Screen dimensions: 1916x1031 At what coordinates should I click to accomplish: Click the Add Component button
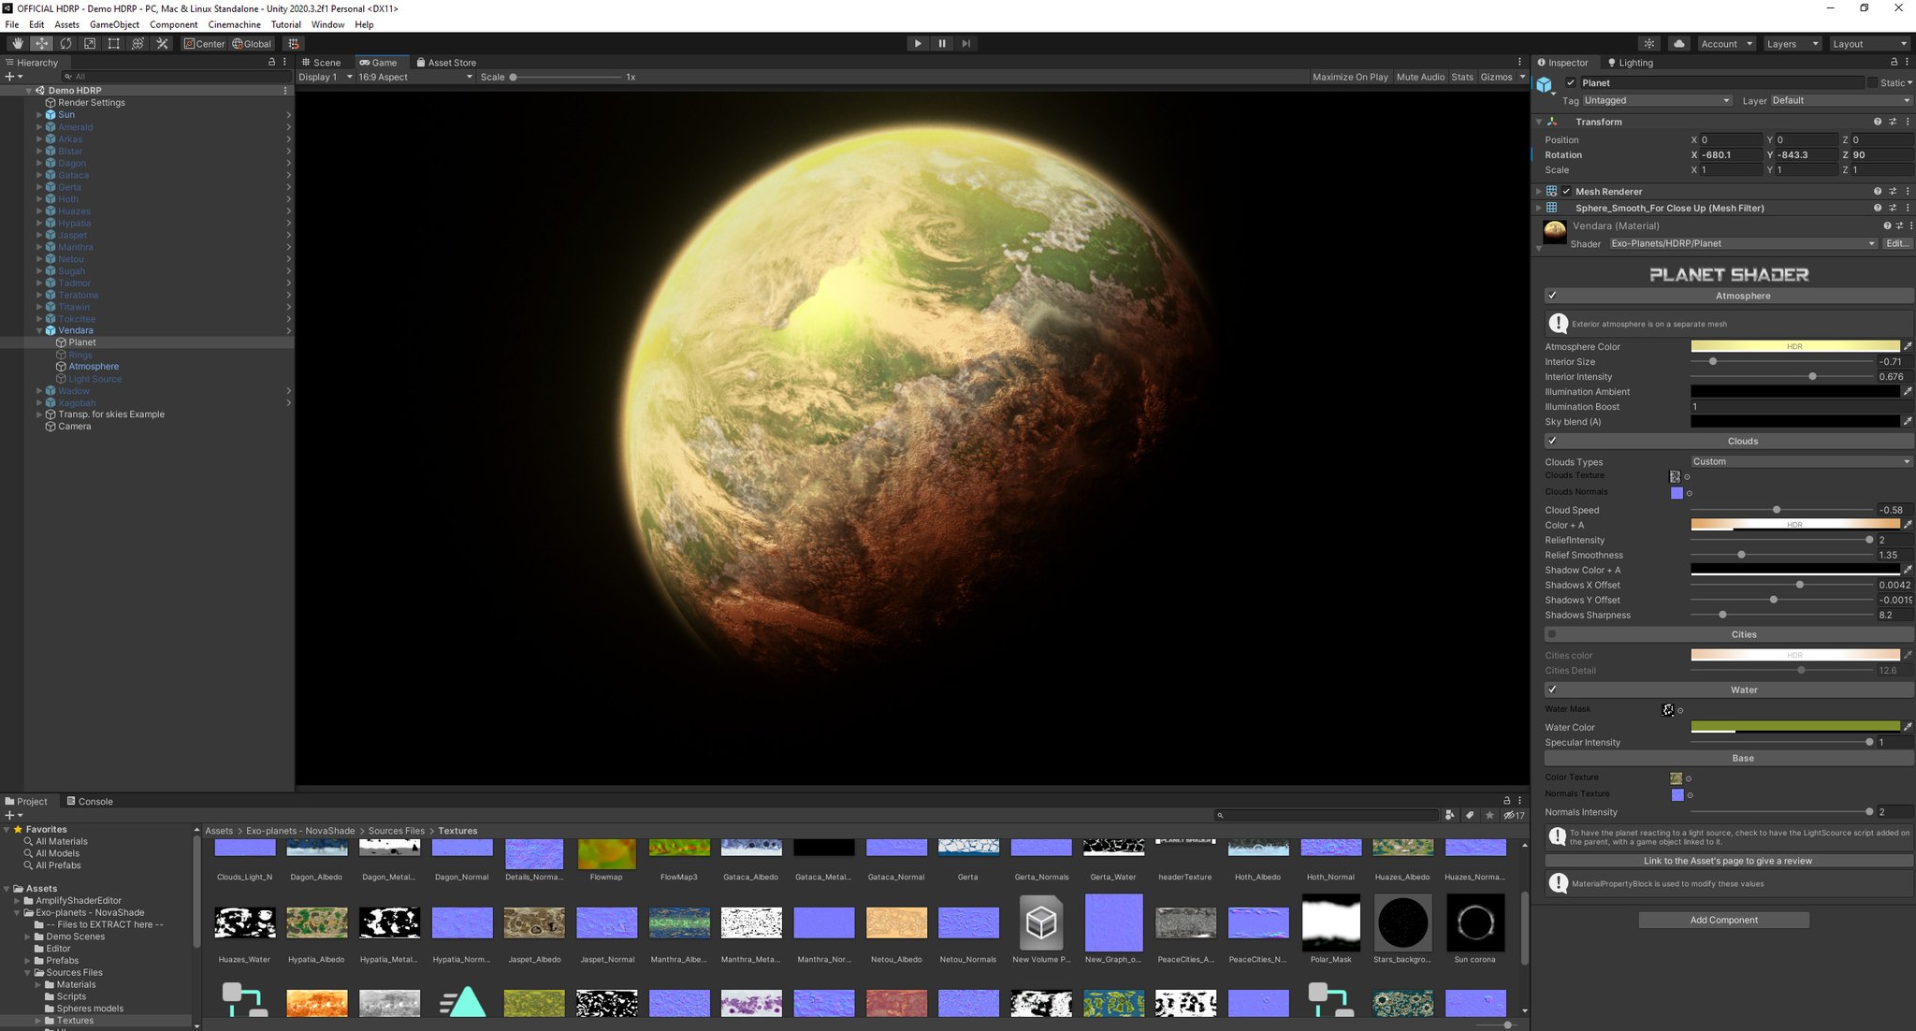click(1723, 920)
